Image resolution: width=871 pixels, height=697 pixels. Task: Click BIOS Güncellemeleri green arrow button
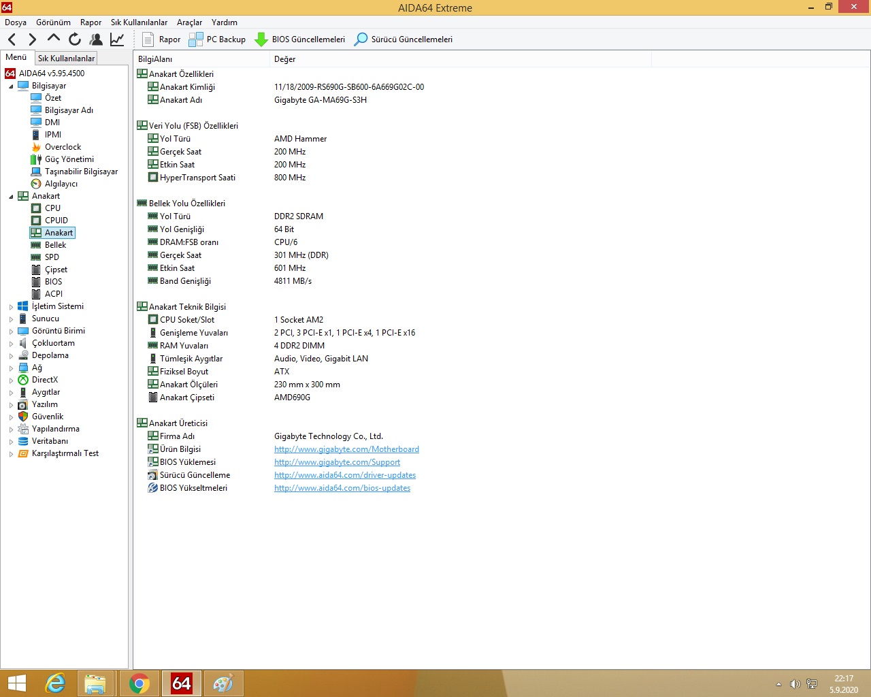pyautogui.click(x=300, y=39)
